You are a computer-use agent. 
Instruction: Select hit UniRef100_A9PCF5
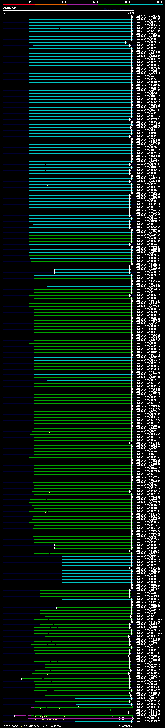[148, 113]
